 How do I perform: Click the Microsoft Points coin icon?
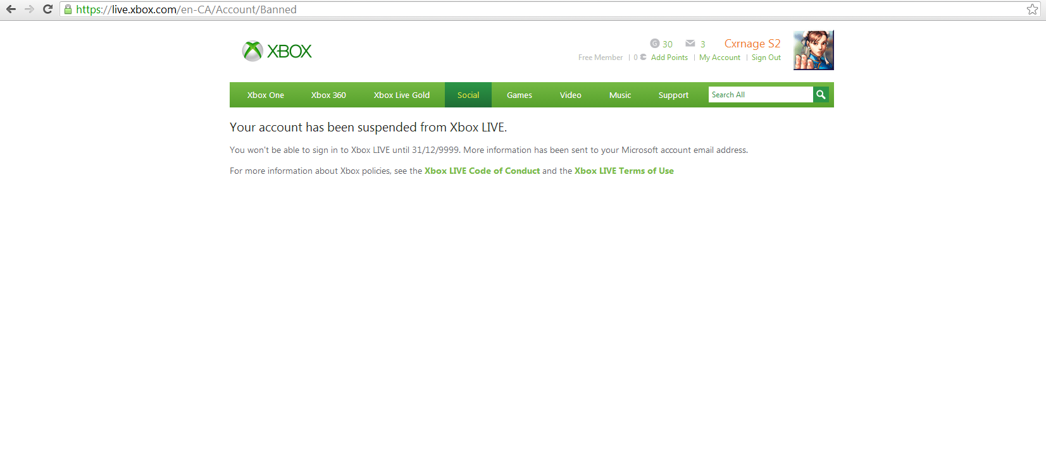(x=644, y=57)
